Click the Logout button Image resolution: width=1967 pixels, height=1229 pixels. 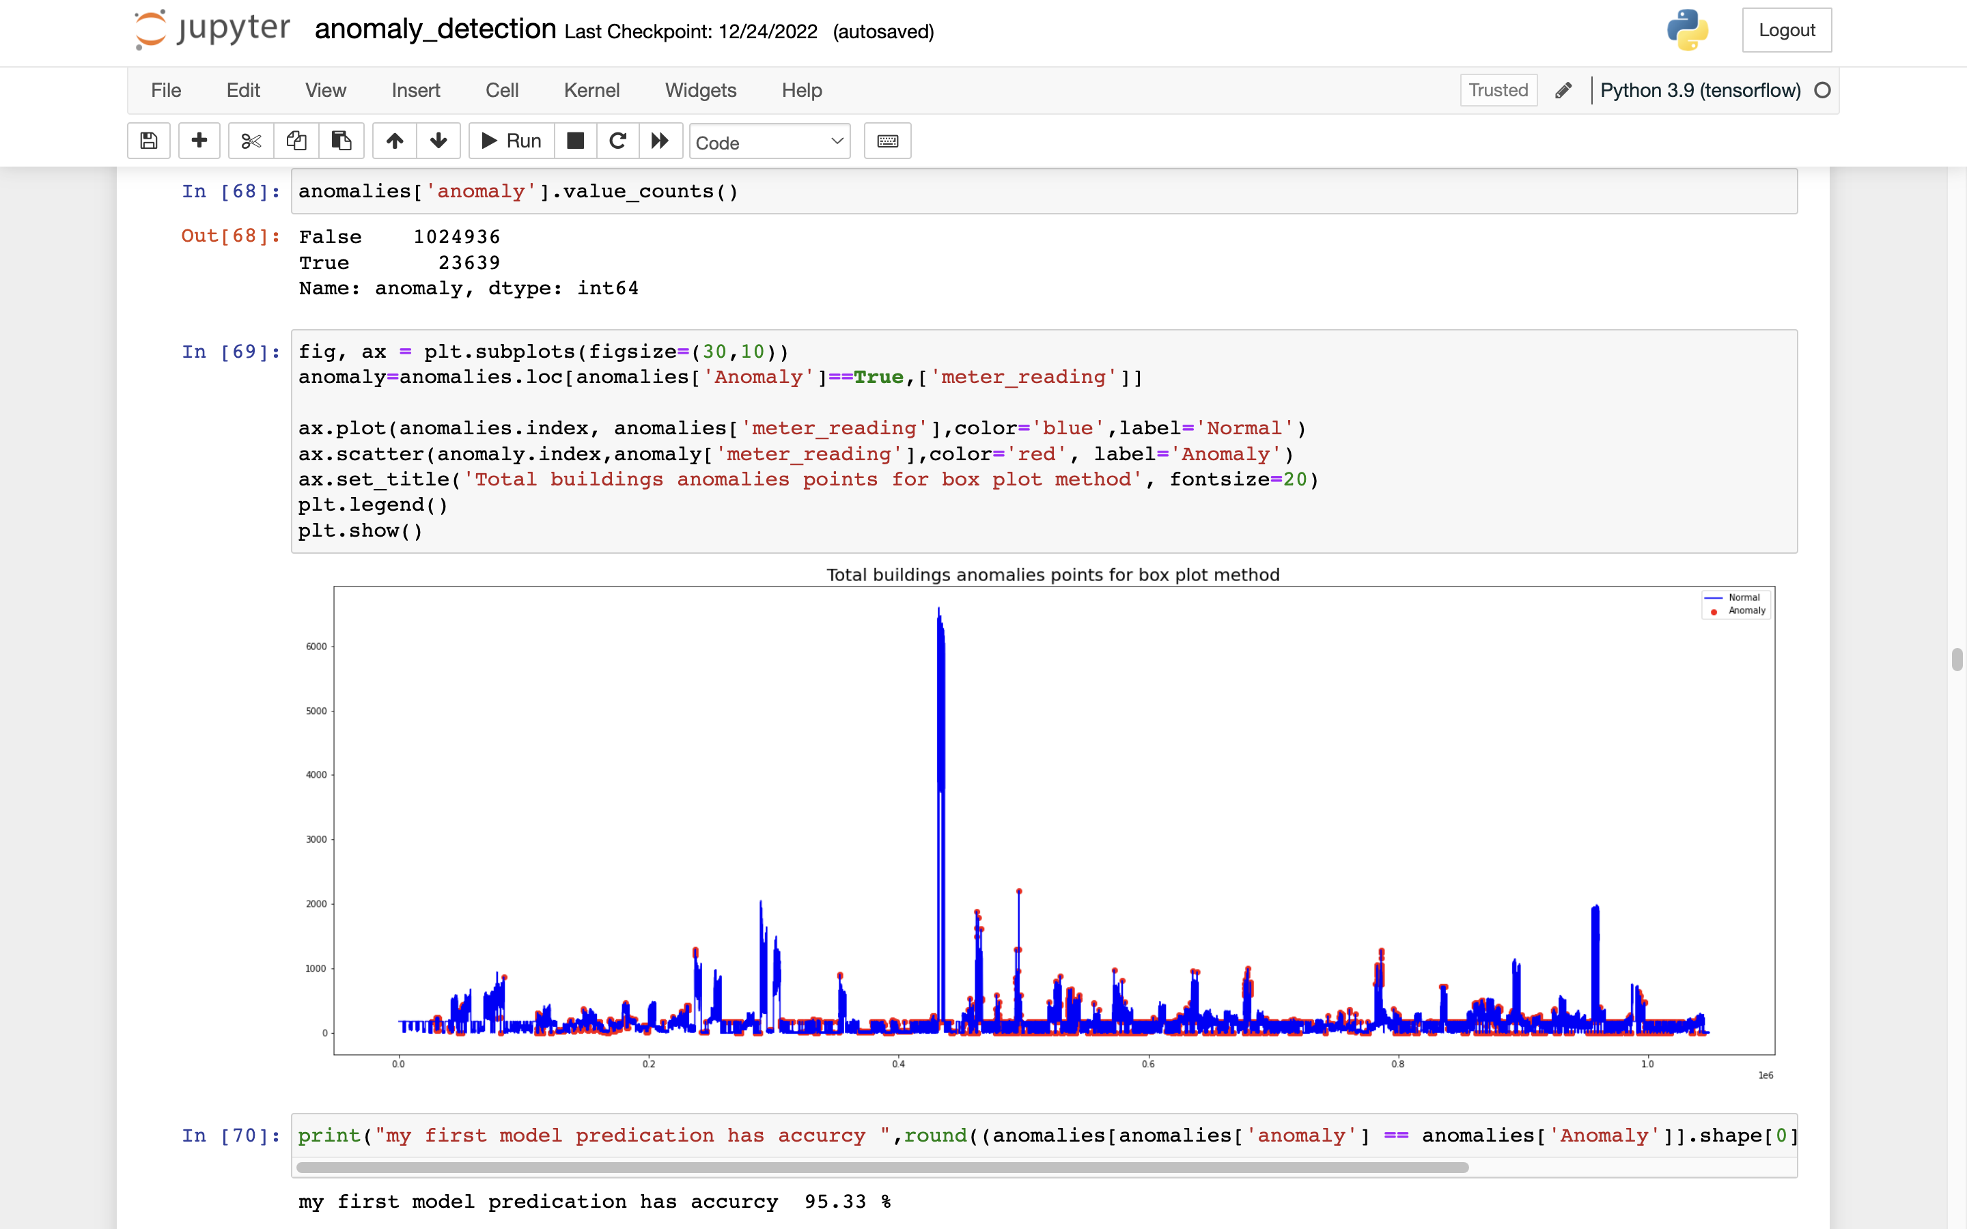1786,30
